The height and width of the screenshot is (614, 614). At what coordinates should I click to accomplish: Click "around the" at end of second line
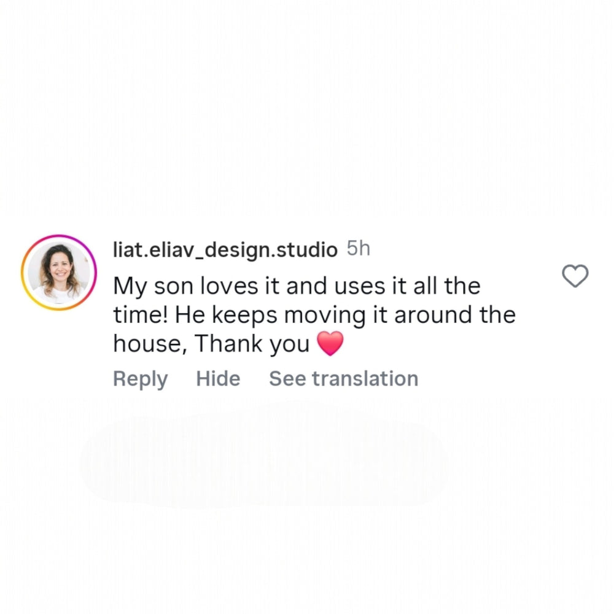point(454,315)
